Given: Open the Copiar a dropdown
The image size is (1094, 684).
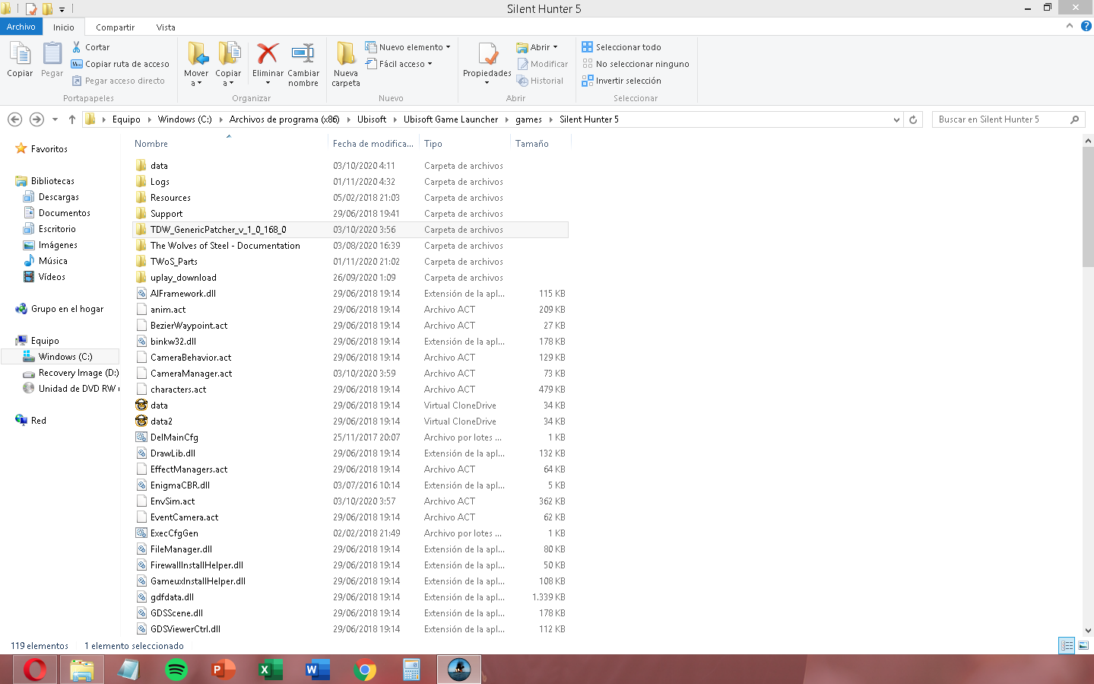Looking at the screenshot, I should click(228, 64).
